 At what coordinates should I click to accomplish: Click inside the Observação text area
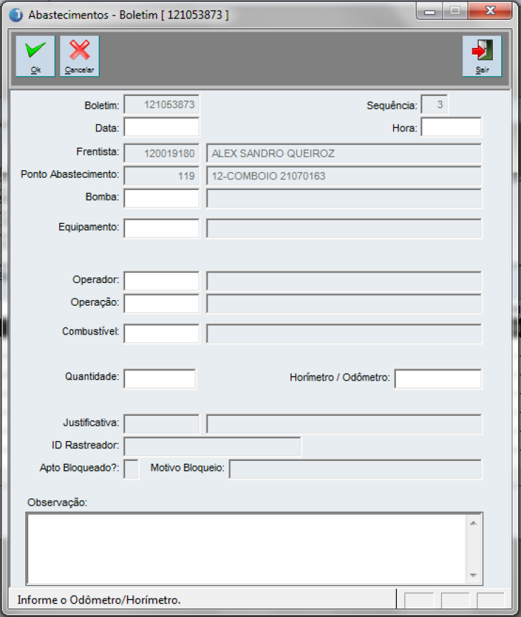coord(246,549)
